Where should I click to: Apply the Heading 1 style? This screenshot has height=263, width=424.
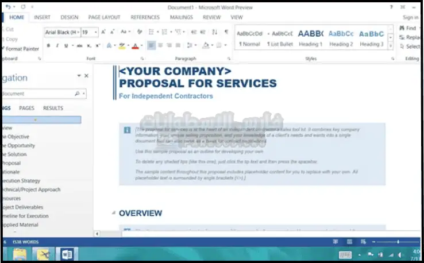[x=310, y=37]
